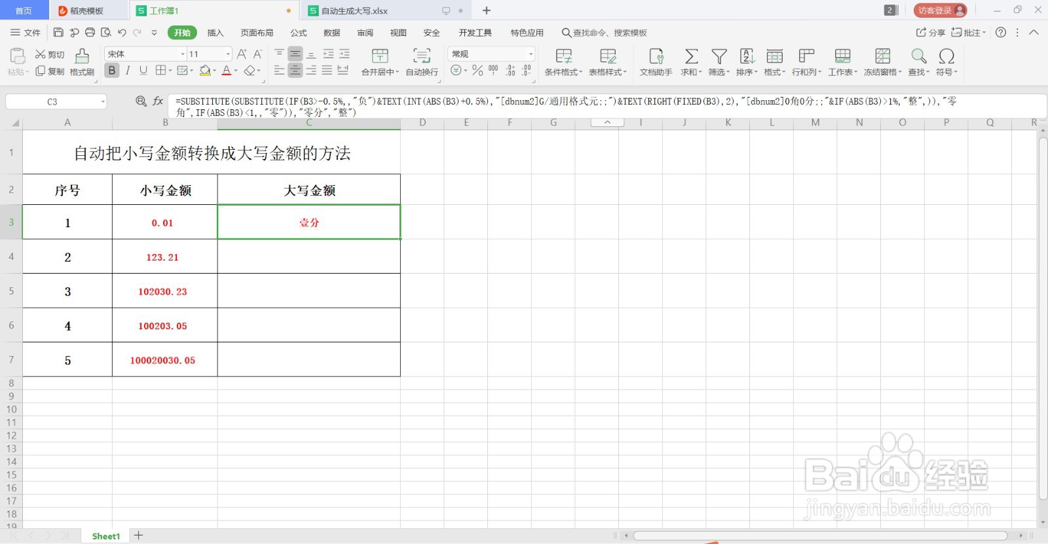Click the Copy (复制) icon
1048x544 pixels.
tap(41, 71)
